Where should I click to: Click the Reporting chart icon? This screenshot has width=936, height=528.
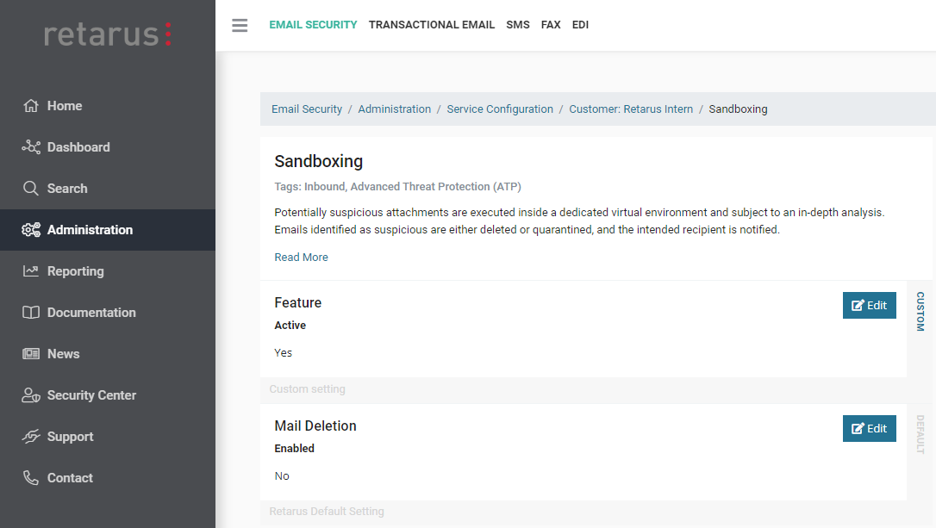[31, 271]
